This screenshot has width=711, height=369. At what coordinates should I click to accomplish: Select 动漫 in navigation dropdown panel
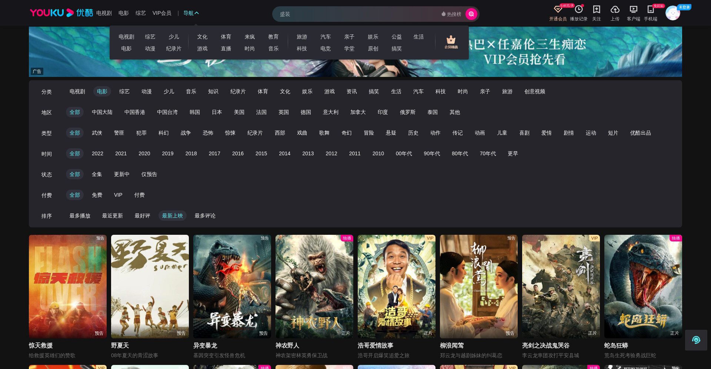pos(150,48)
